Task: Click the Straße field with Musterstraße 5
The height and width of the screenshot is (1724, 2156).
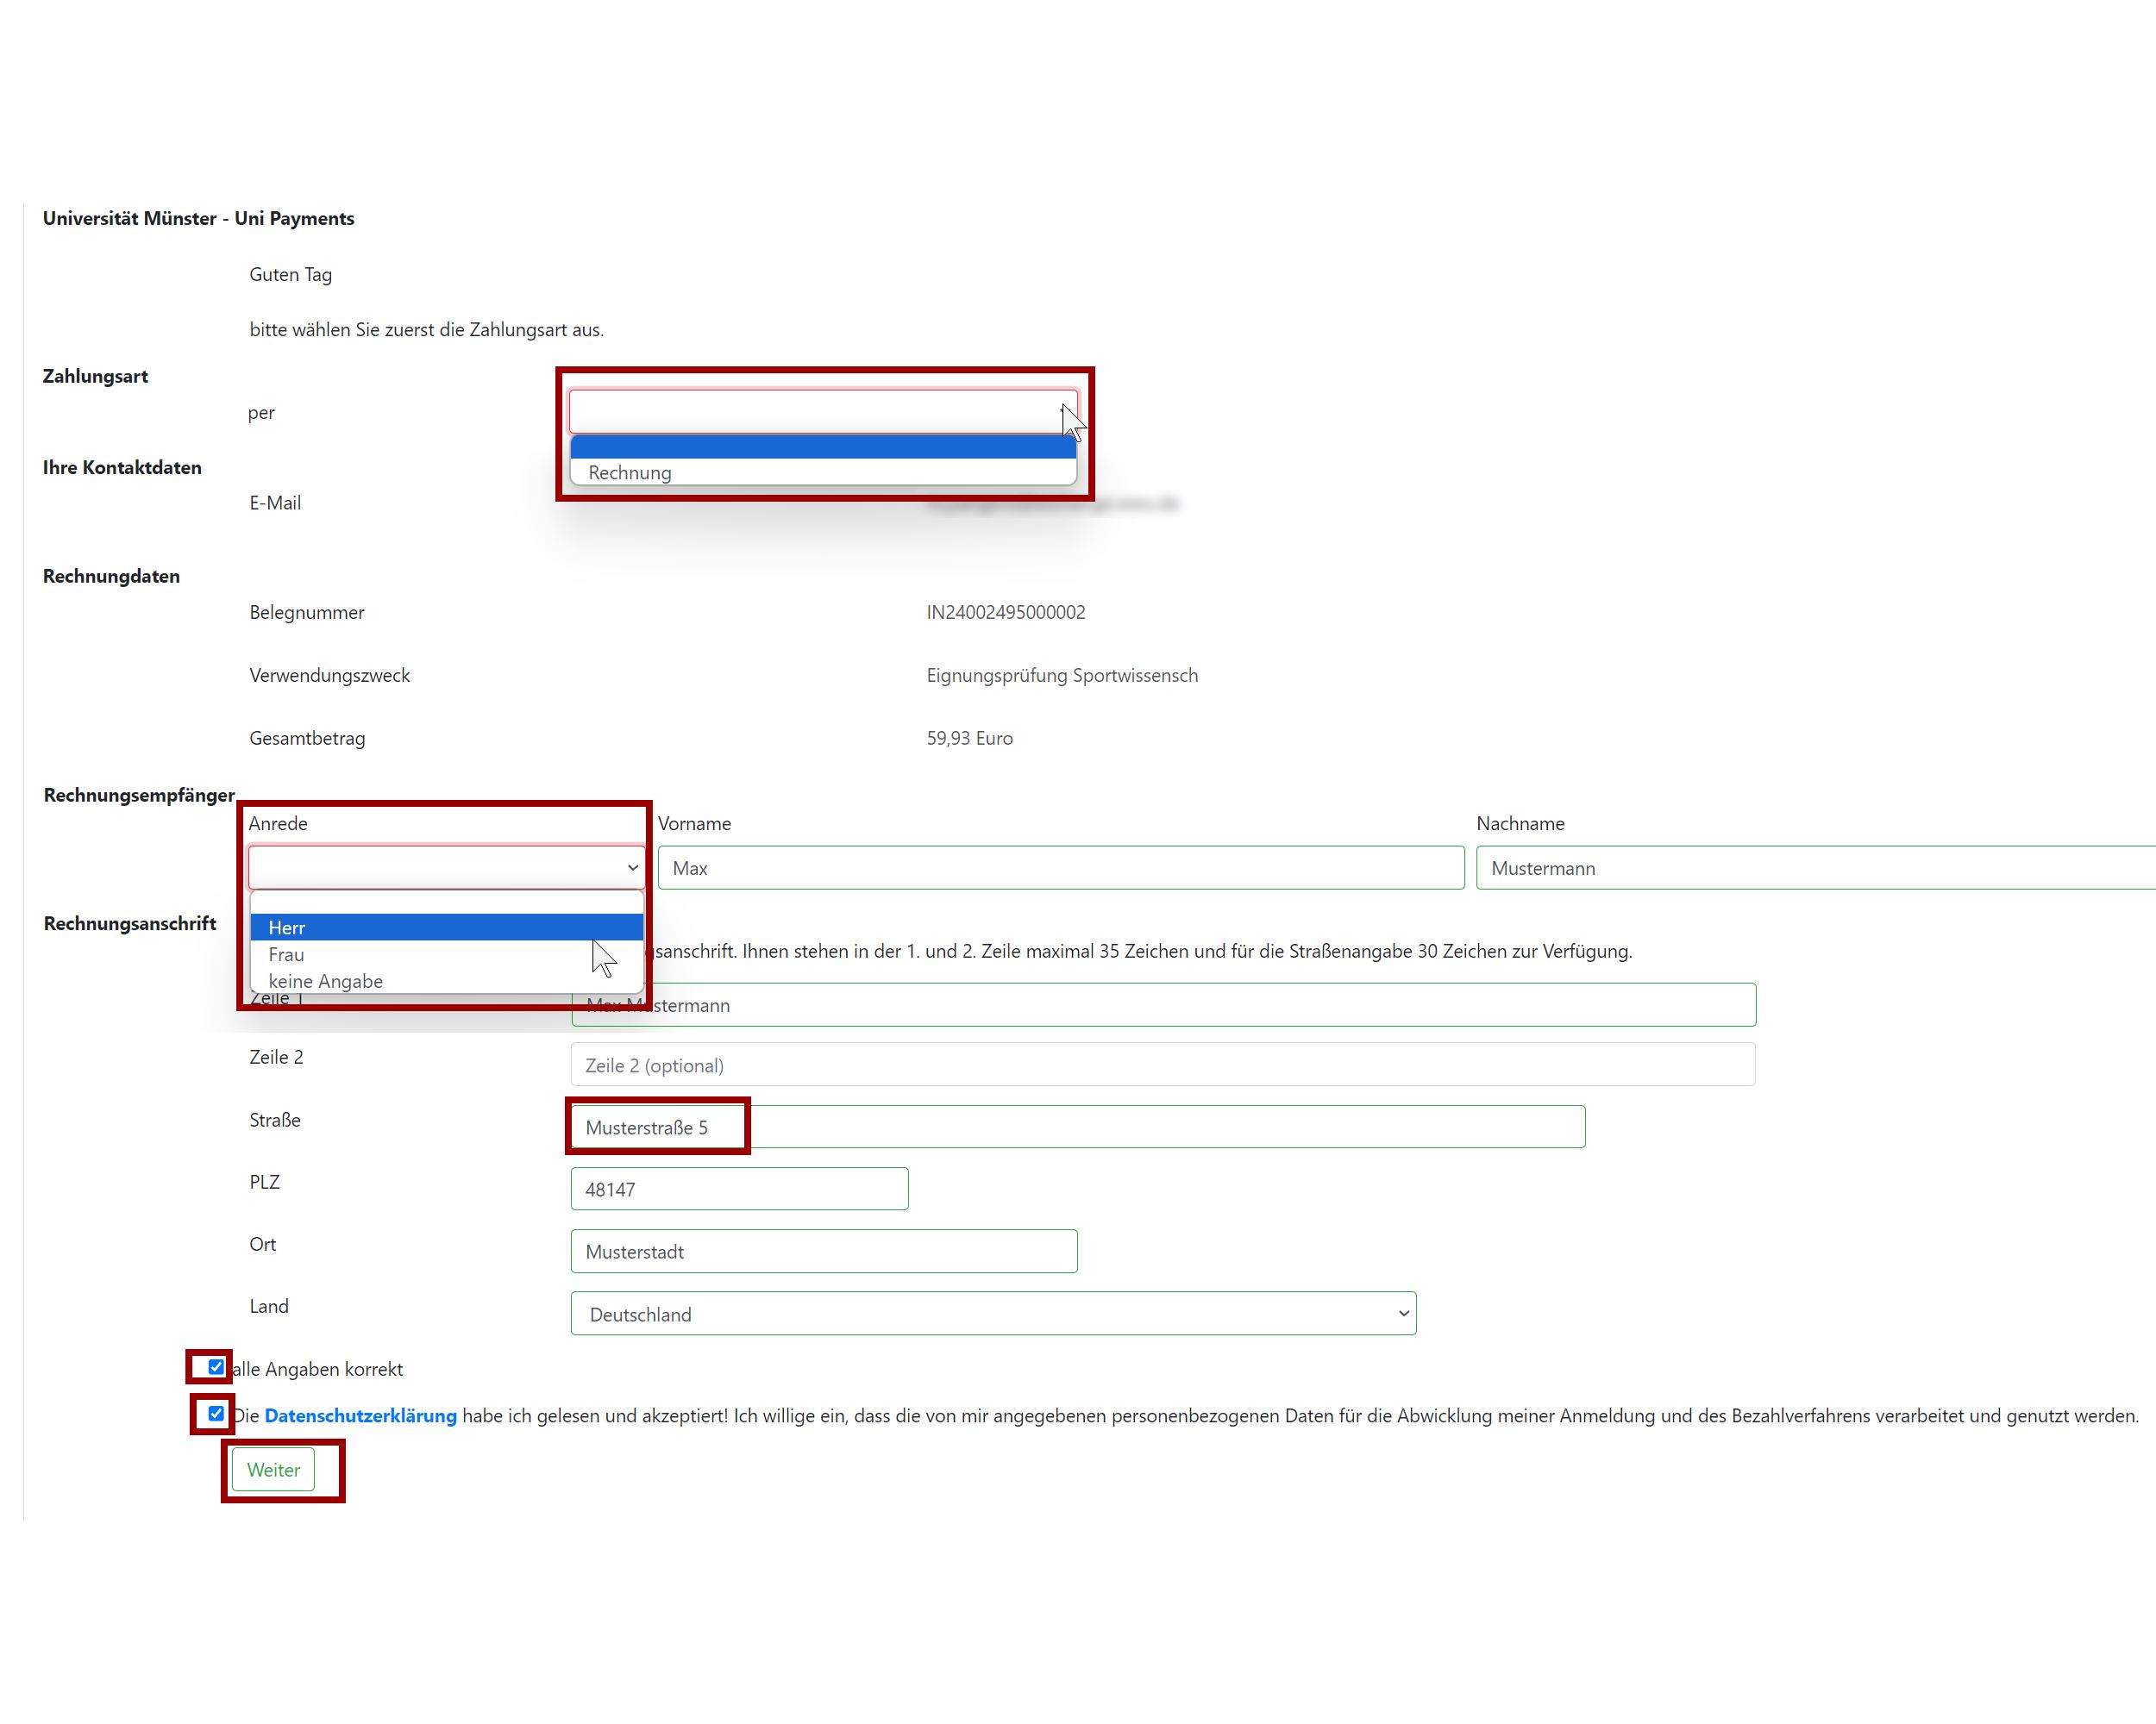Action: pos(1076,1127)
